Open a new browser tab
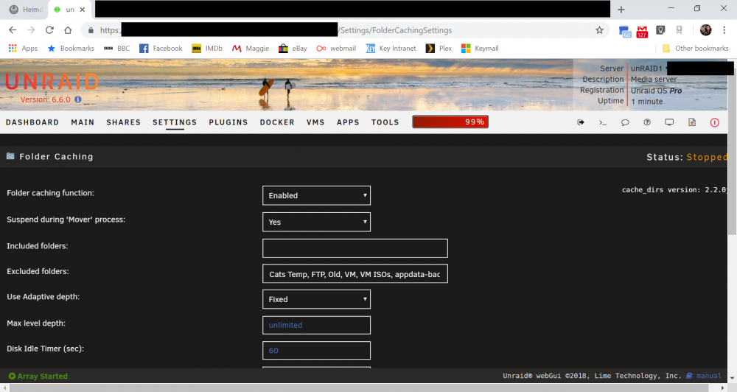This screenshot has width=737, height=392. [621, 10]
